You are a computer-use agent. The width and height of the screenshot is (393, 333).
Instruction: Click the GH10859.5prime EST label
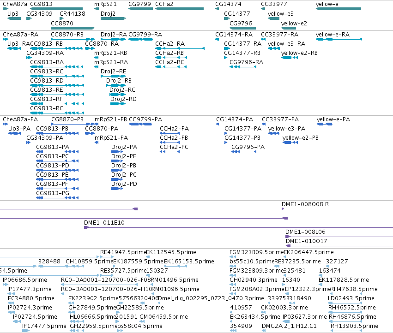click(x=90, y=262)
